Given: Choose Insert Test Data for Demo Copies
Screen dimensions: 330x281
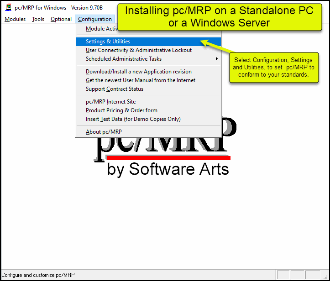Looking at the screenshot, I should tap(148, 119).
